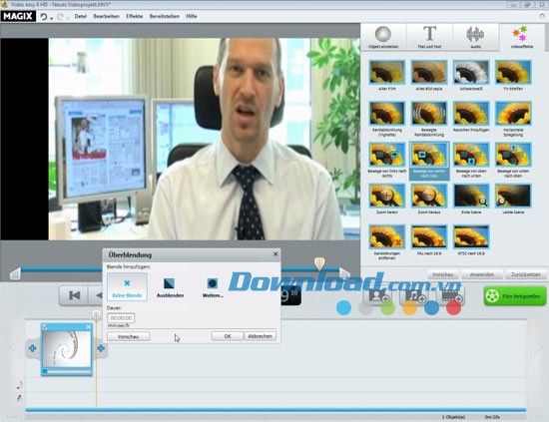Viewport: 549px width, 422px height.
Task: Toggle the checkbox on timeline clip
Action: (x=45, y=327)
